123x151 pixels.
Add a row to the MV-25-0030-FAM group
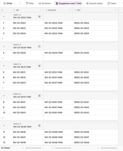pyautogui.click(x=3, y=58)
